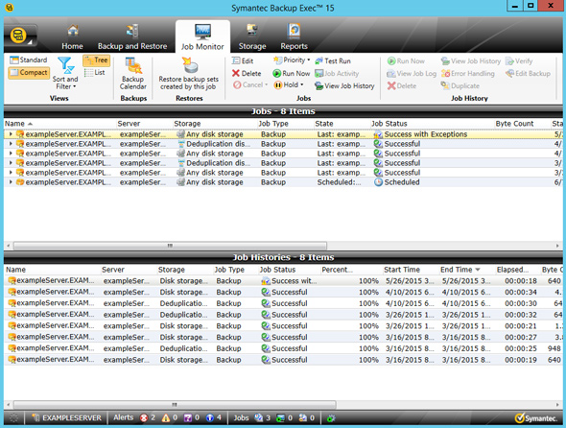Sort jobs by Job Status column

tap(433, 124)
